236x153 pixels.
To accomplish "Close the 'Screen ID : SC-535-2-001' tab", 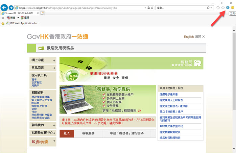I will click(x=38, y=13).
